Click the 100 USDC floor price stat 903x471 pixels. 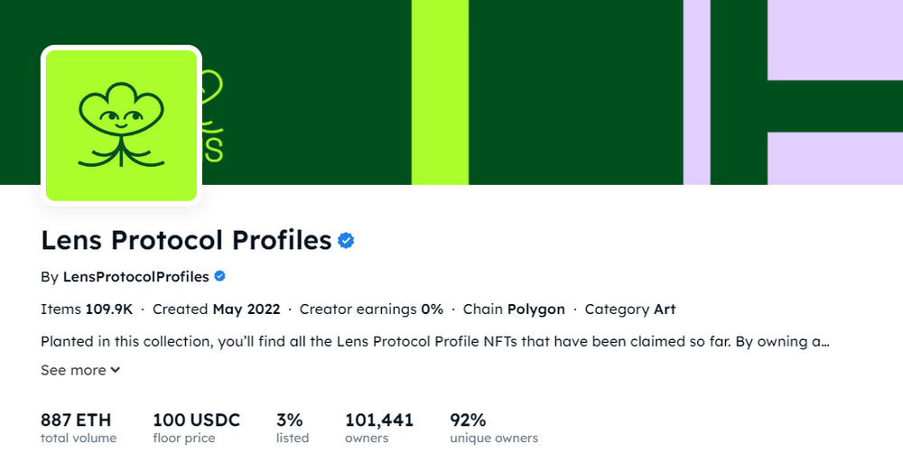point(196,428)
